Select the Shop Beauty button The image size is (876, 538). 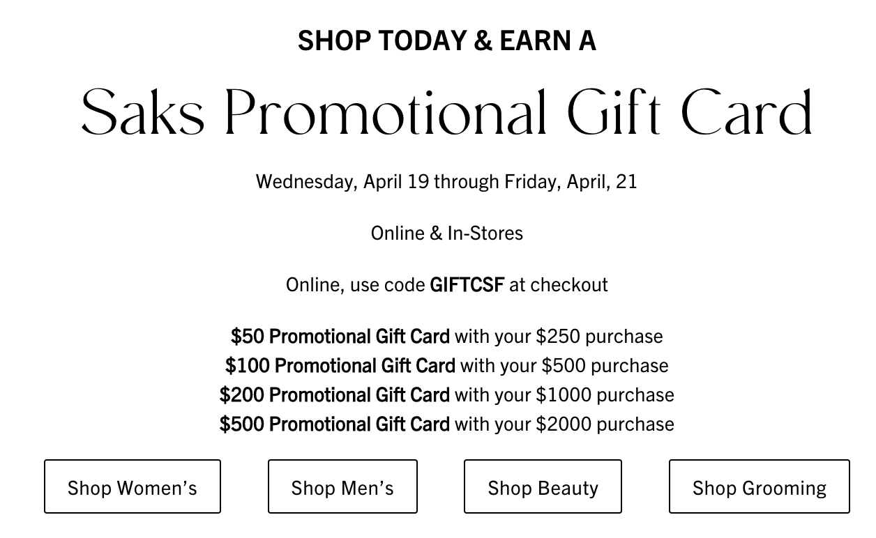pyautogui.click(x=543, y=486)
